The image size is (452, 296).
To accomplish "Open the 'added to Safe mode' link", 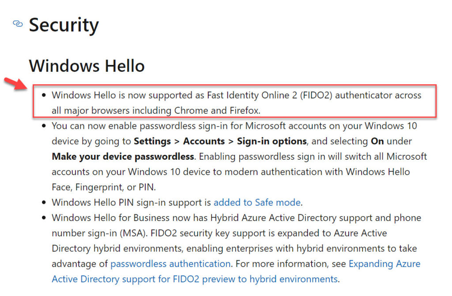I will [257, 202].
